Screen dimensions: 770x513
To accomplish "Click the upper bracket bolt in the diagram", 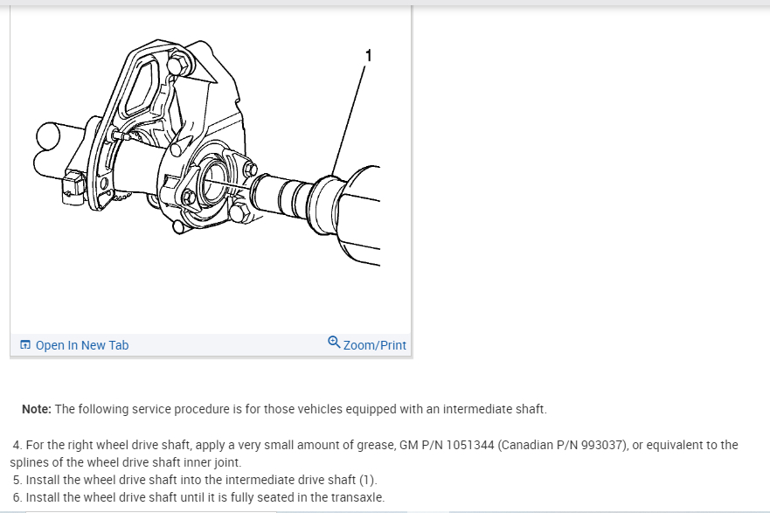I will 178,66.
